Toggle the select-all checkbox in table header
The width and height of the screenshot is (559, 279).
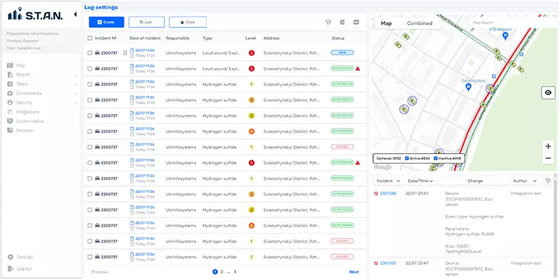tap(90, 38)
